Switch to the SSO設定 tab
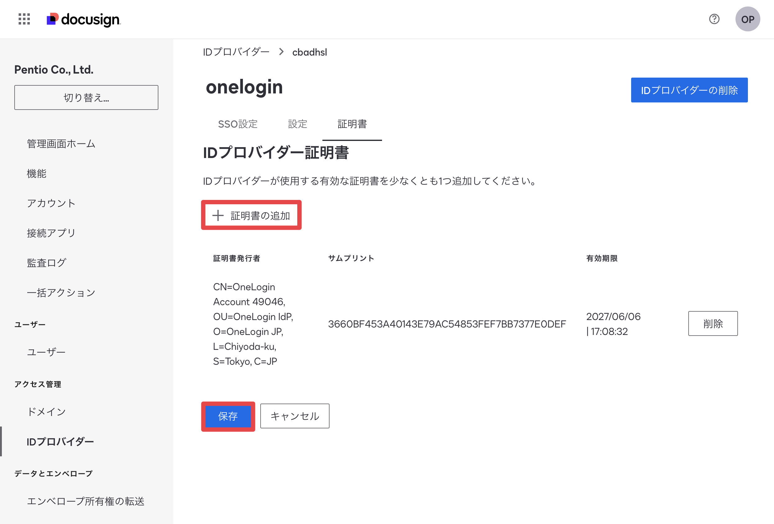 [x=238, y=124]
